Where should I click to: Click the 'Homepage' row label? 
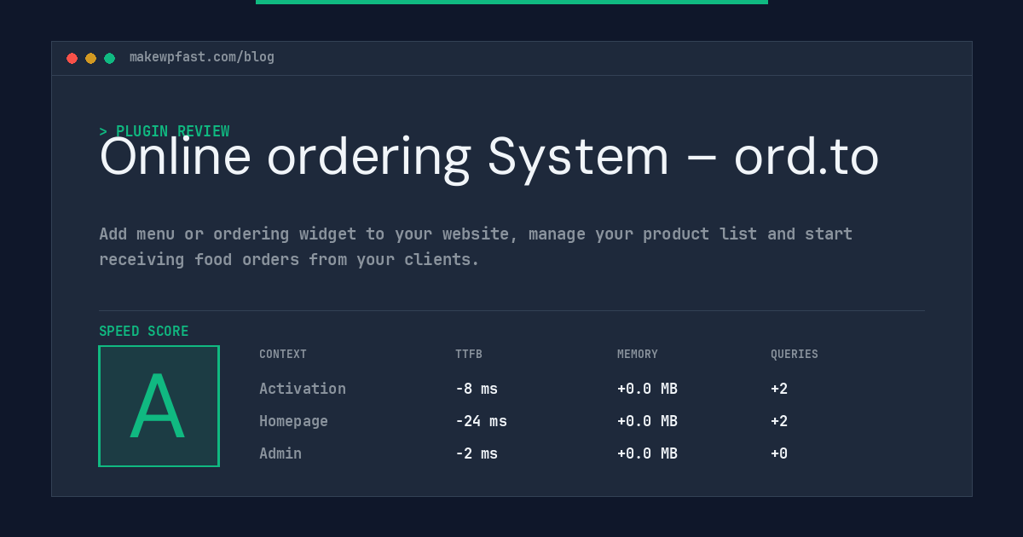[293, 421]
